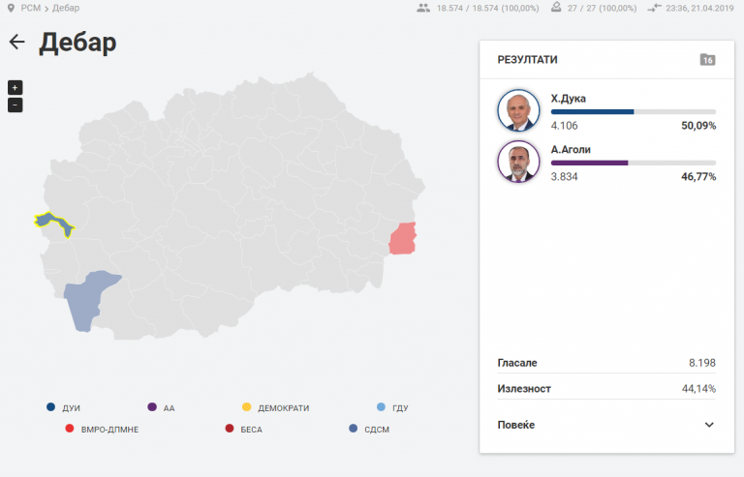Open the РСМ breadcrumb link
Viewport: 744px width, 477px height.
coord(31,8)
